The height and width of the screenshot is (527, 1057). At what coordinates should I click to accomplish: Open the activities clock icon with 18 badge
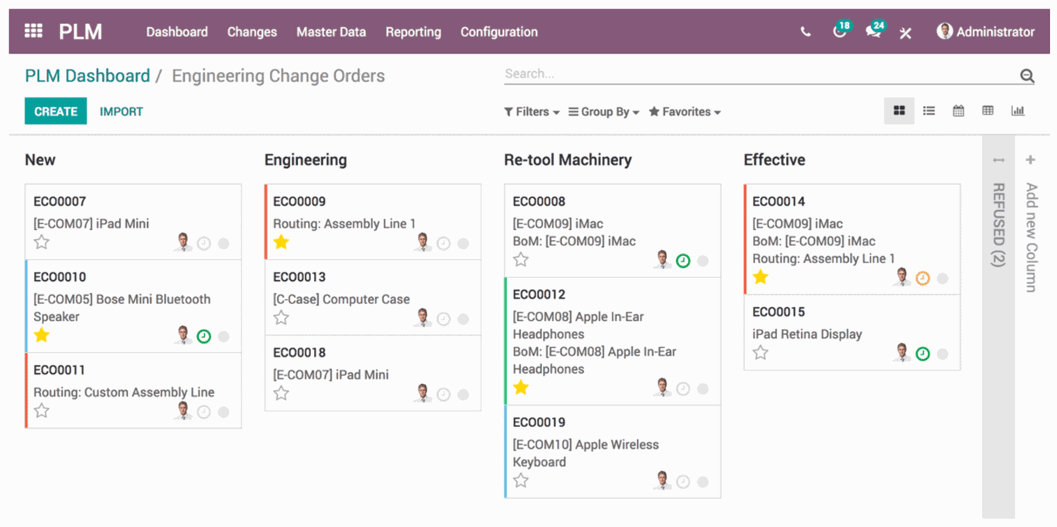840,32
